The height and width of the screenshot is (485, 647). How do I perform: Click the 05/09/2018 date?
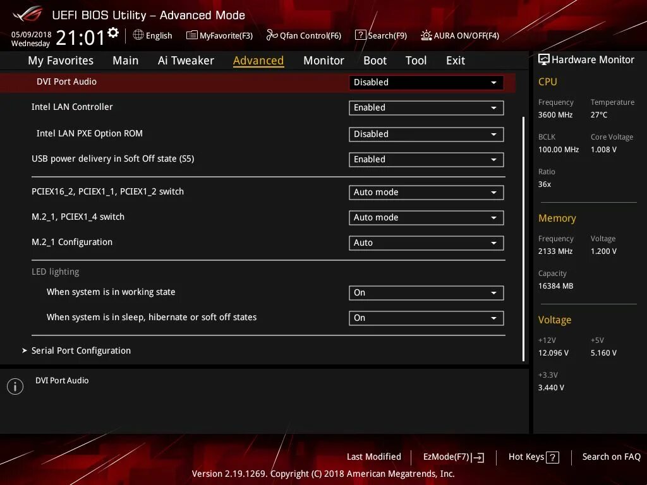pyautogui.click(x=32, y=35)
